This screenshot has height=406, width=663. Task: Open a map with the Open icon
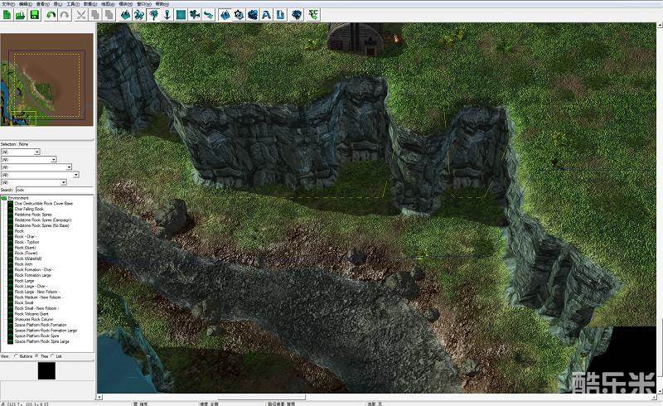coord(20,15)
